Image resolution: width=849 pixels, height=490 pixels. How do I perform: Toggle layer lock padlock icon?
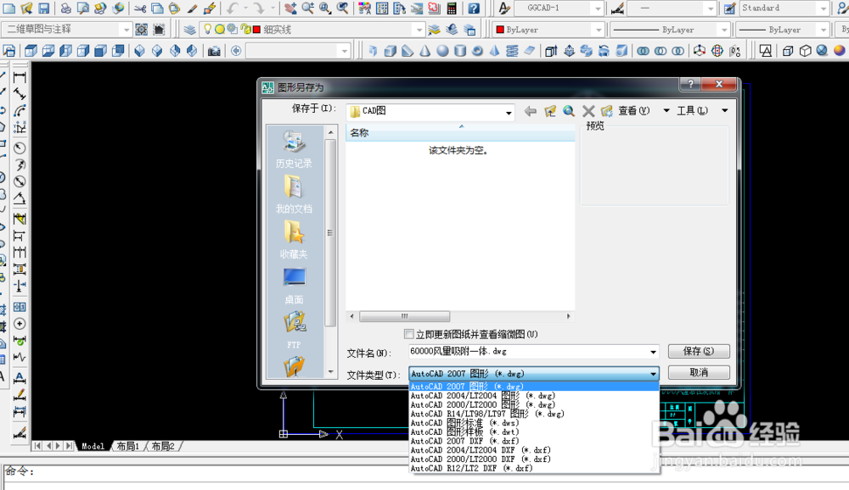[245, 29]
